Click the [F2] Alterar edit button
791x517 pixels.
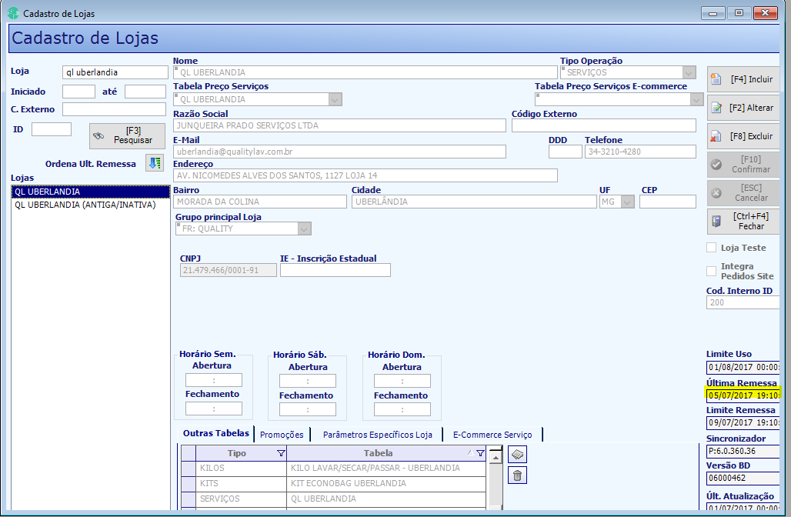coord(743,108)
